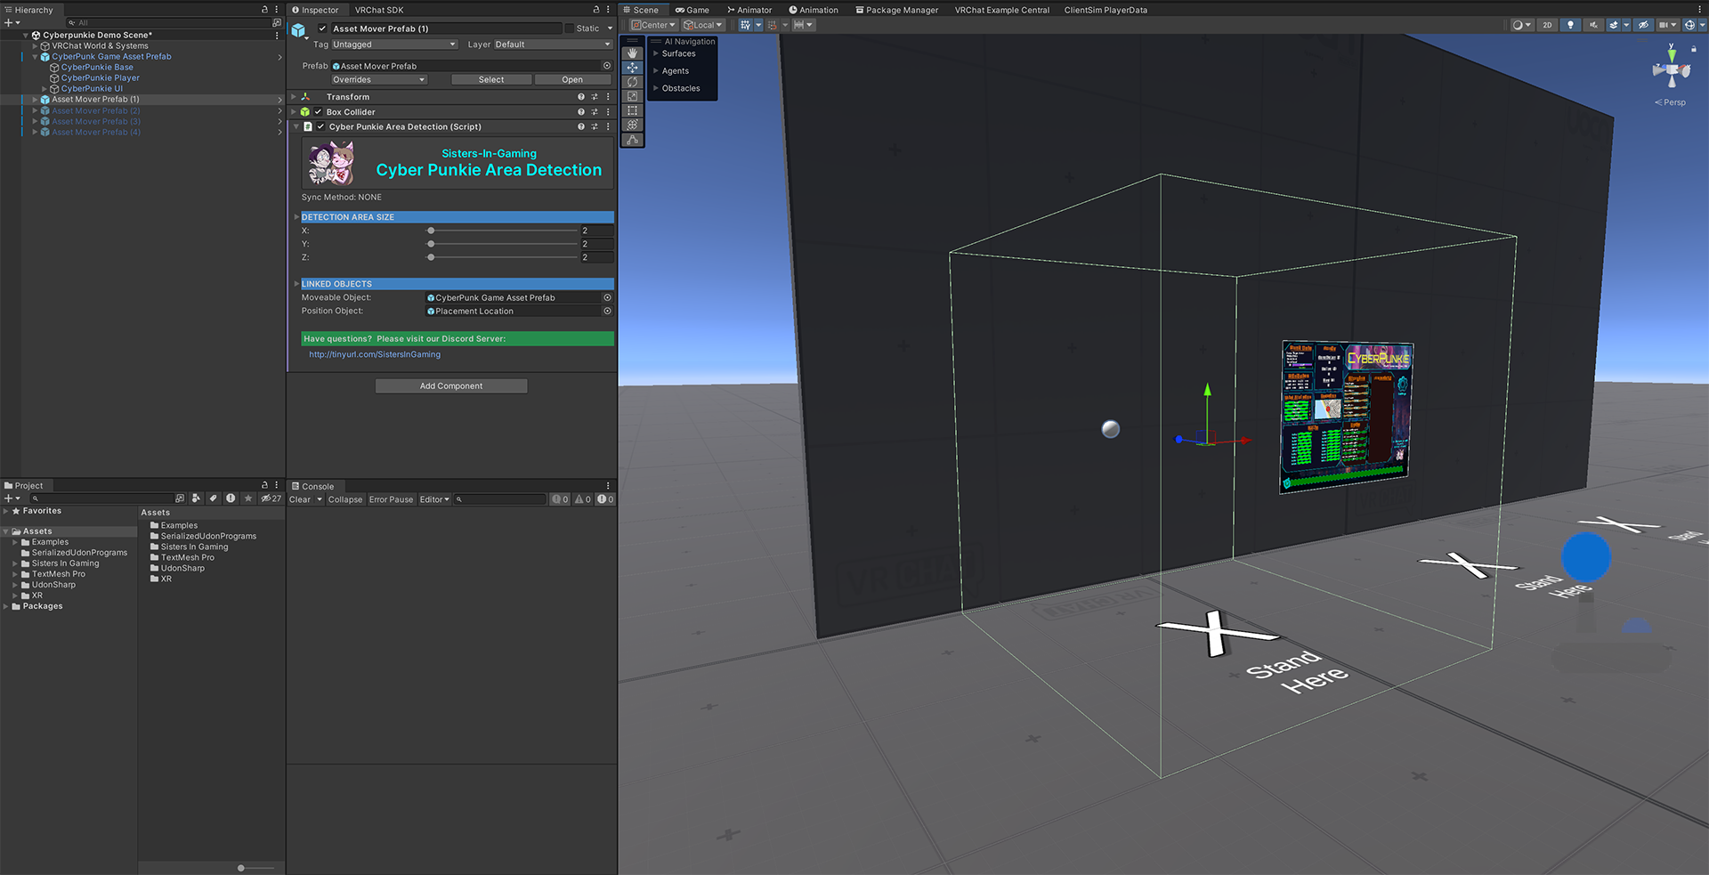Click the Console Clear button
The height and width of the screenshot is (875, 1709).
click(300, 499)
